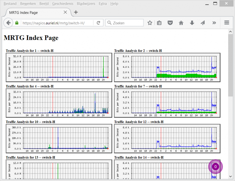Expand the toolbar overflow chevron
The width and height of the screenshot is (235, 181).
coord(214,23)
